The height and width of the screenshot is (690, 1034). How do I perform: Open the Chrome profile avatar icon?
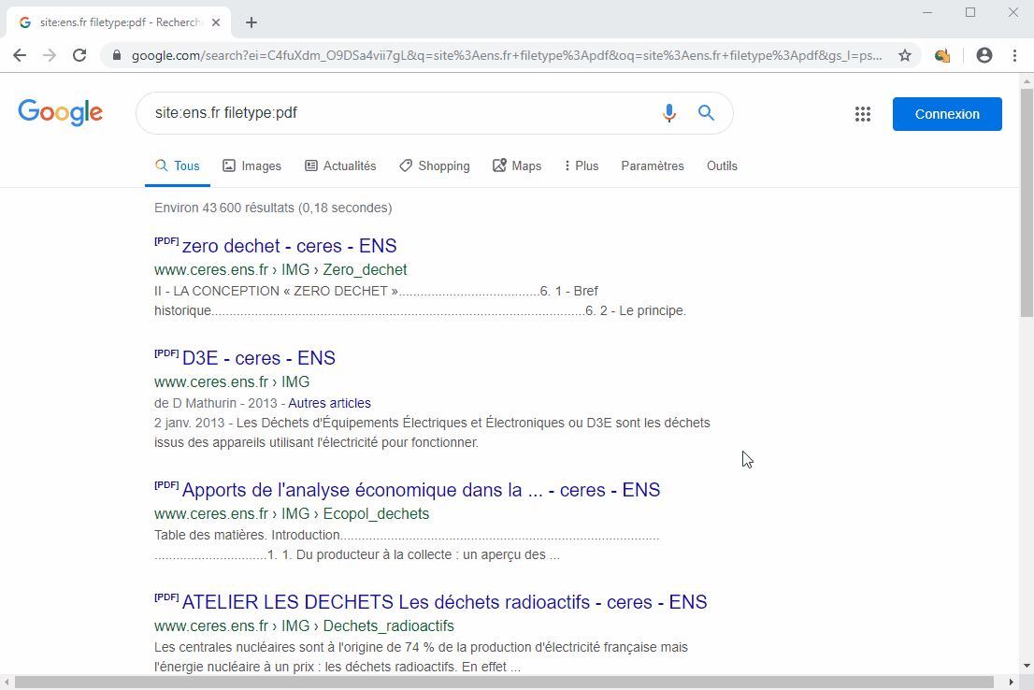[x=984, y=55]
